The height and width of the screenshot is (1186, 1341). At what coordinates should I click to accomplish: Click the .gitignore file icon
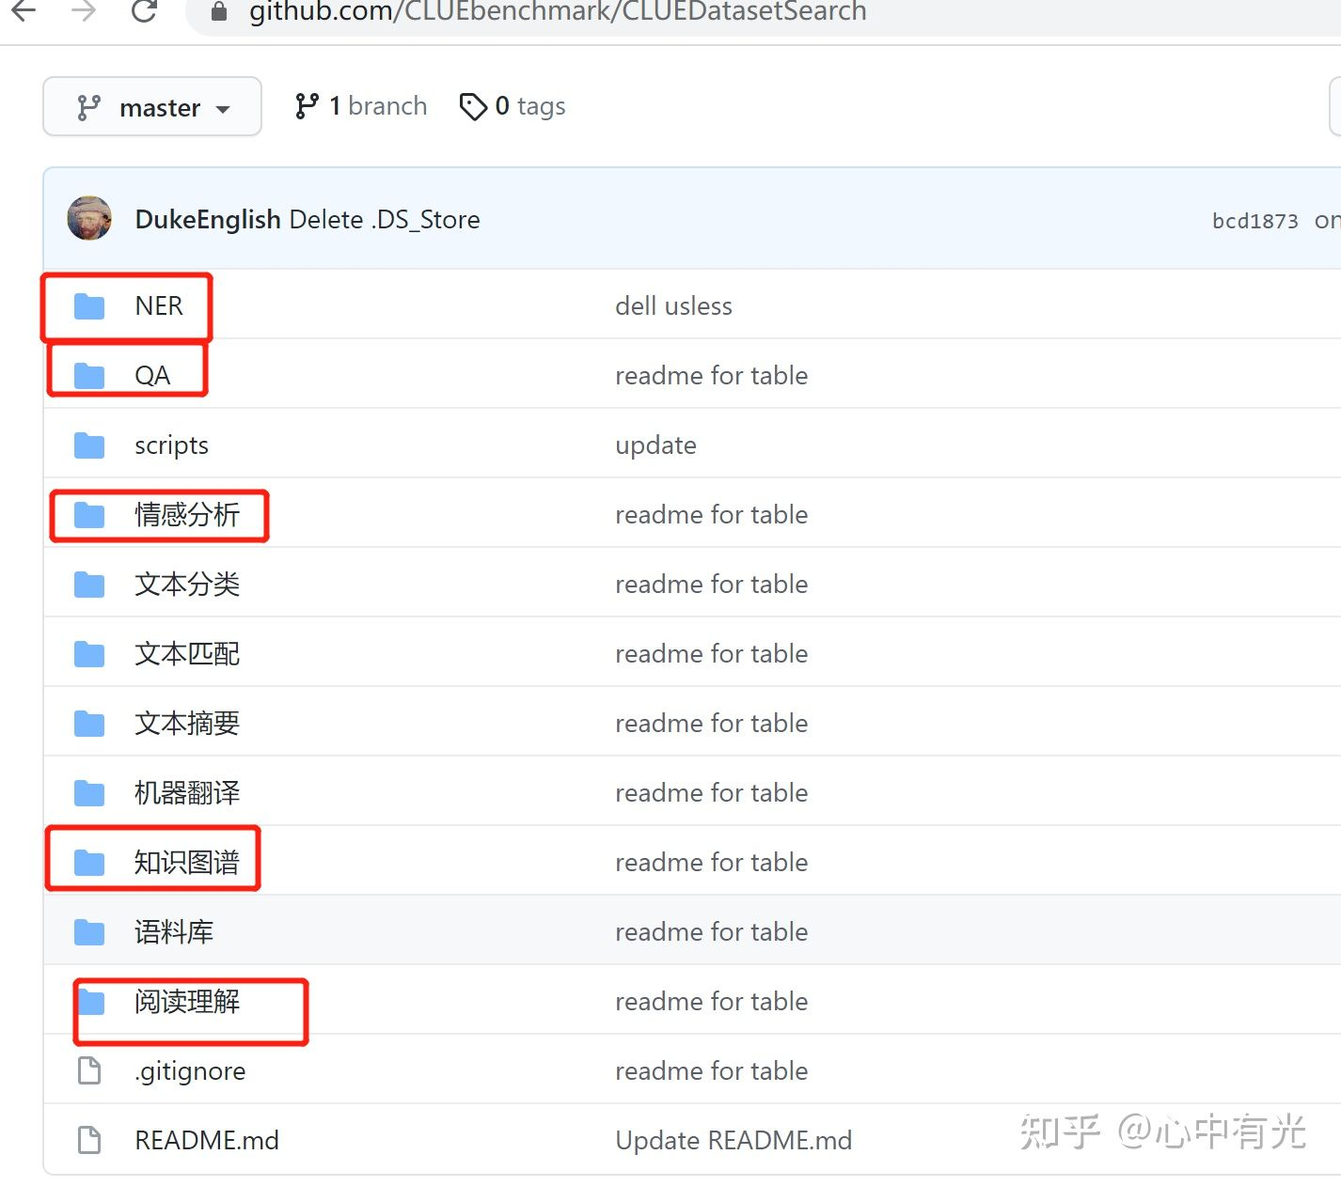89,1070
